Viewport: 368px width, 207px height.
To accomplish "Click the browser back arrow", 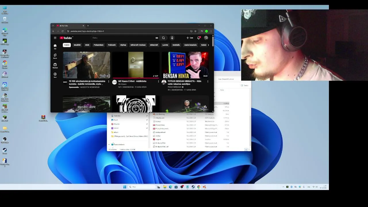I will coord(53,31).
